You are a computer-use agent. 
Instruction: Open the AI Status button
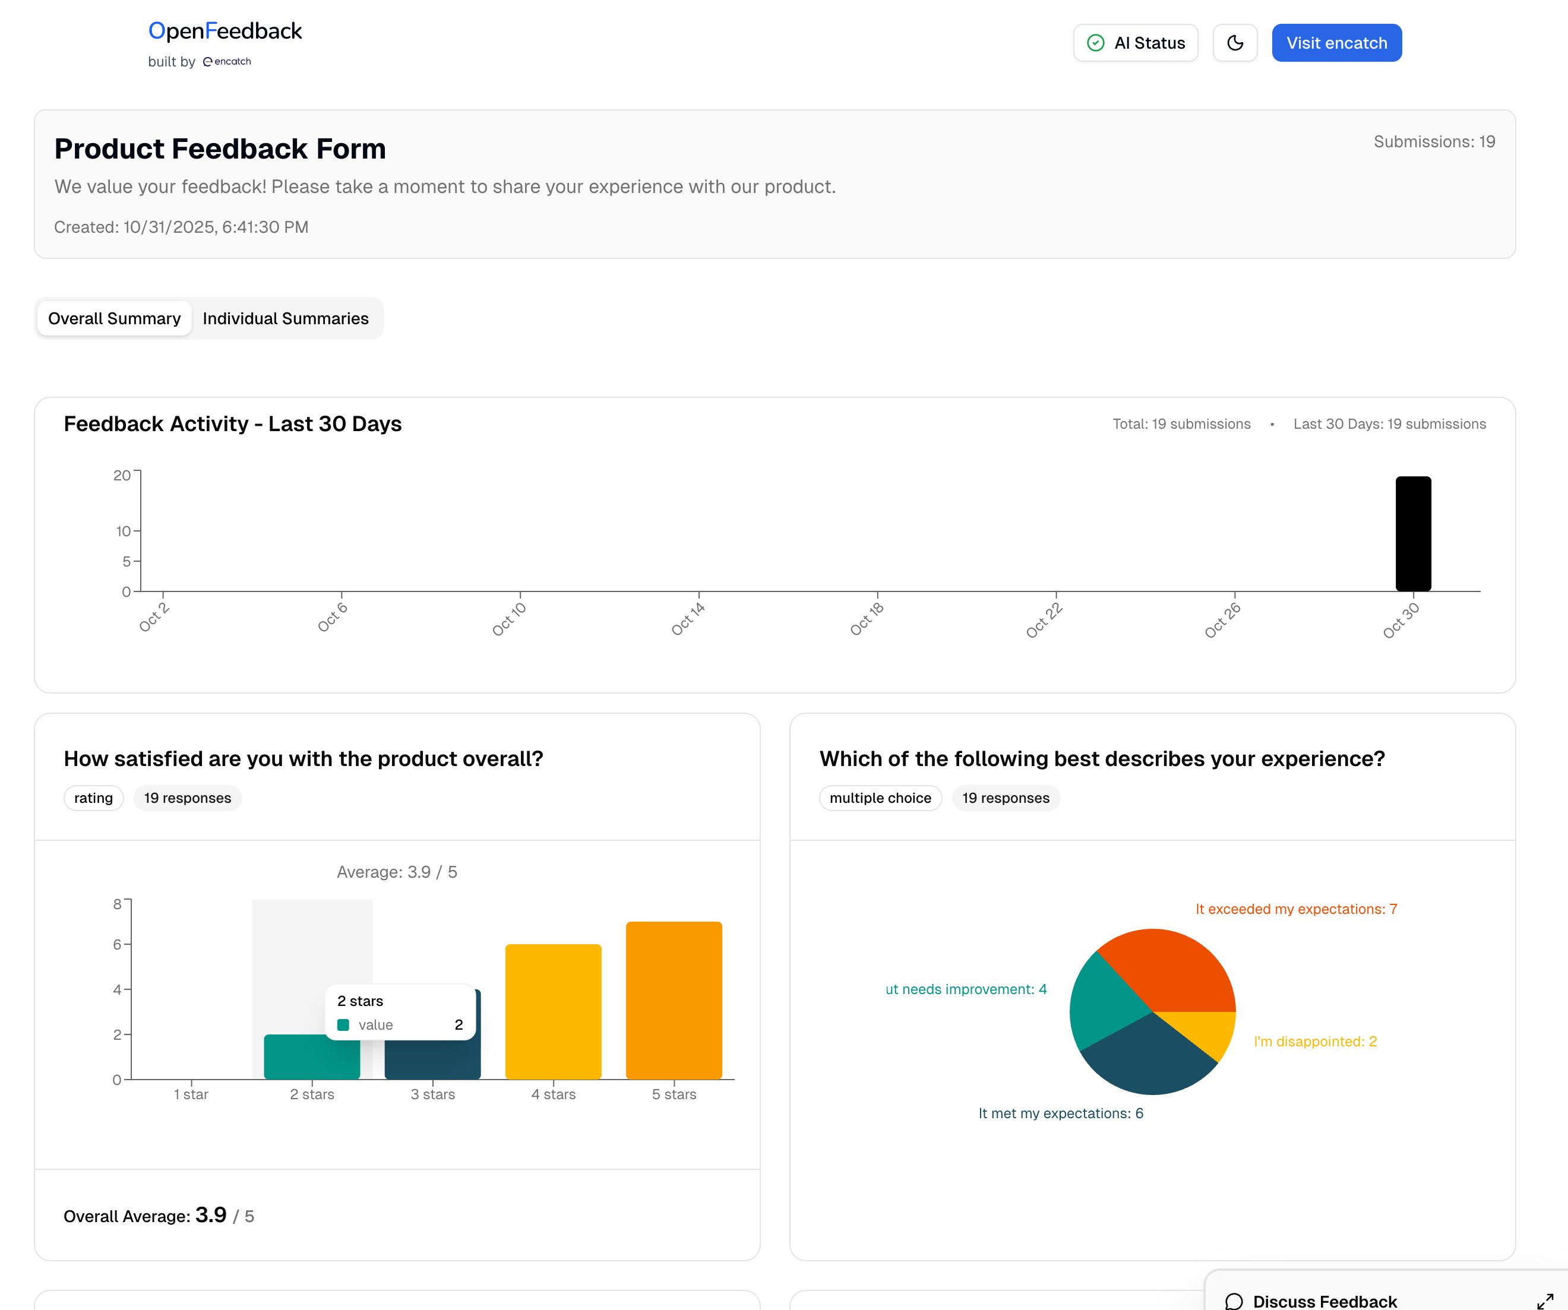(1135, 43)
